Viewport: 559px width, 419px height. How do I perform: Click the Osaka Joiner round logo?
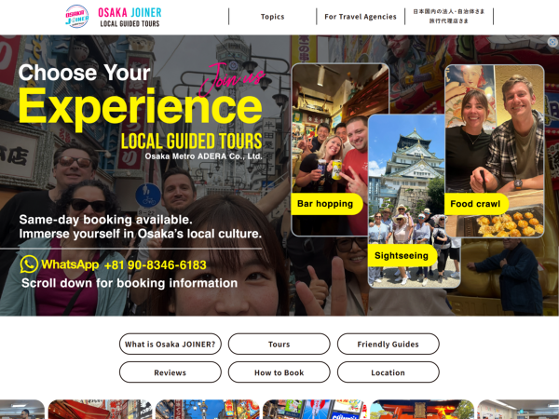(x=76, y=17)
